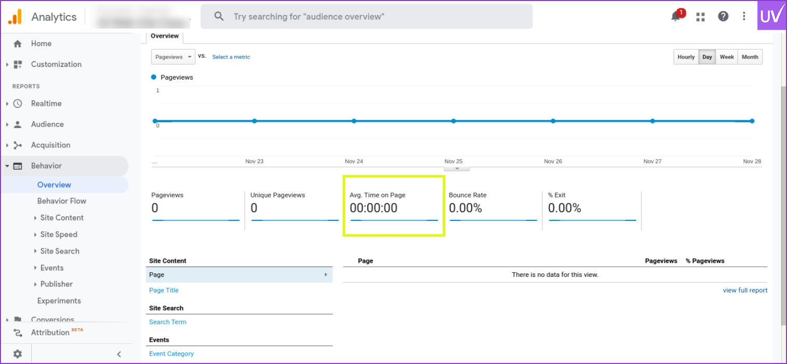Switch the chart to Month view
The width and height of the screenshot is (787, 364).
click(x=750, y=57)
